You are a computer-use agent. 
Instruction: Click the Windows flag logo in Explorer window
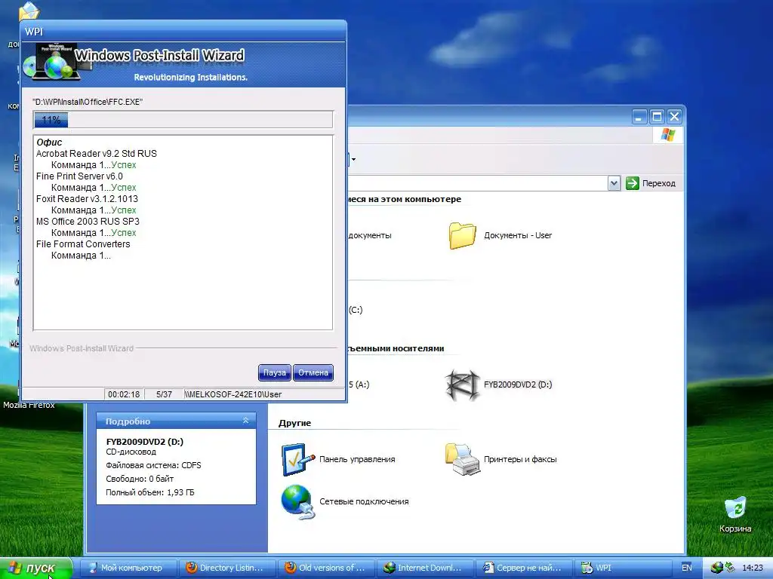[668, 135]
